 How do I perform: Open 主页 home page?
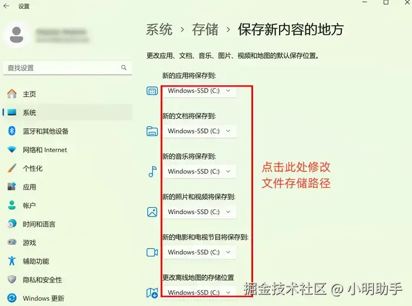pyautogui.click(x=68, y=94)
